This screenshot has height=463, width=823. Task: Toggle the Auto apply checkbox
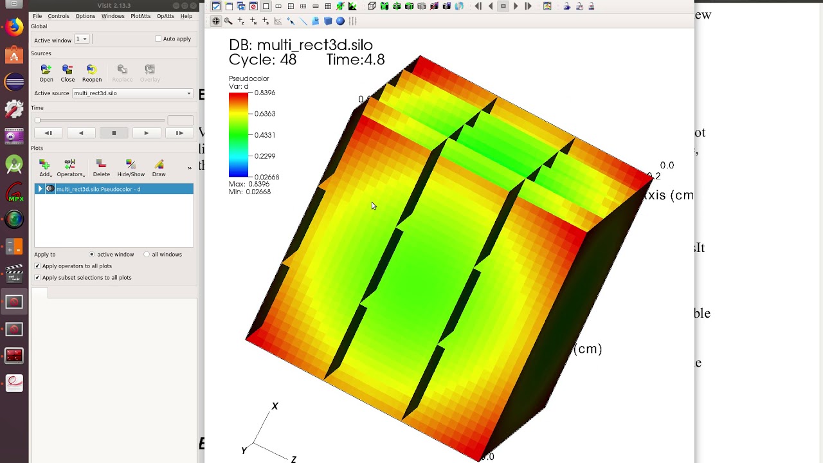pyautogui.click(x=158, y=39)
